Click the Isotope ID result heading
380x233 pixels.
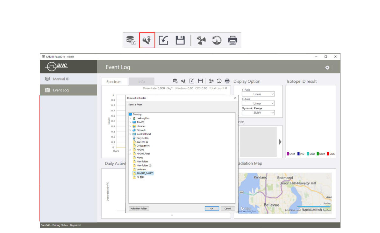coord(301,82)
